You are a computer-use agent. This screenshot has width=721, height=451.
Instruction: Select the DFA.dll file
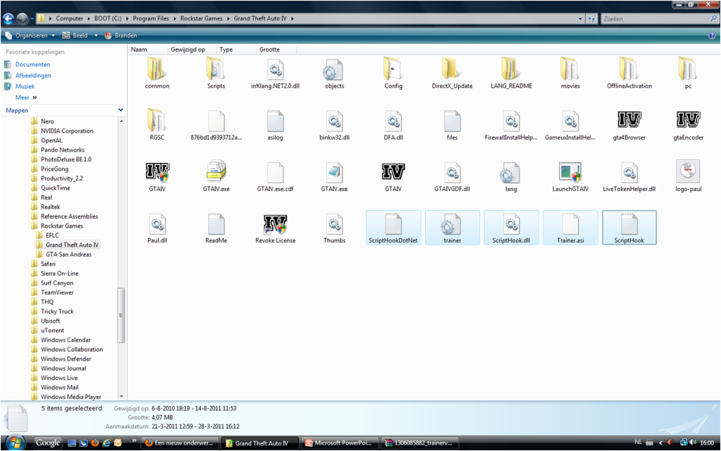393,125
